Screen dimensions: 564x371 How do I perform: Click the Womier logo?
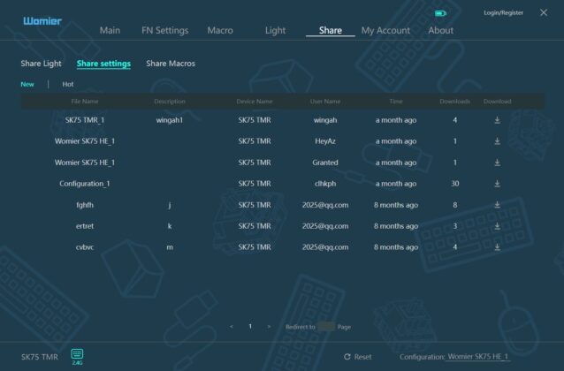[x=42, y=21]
